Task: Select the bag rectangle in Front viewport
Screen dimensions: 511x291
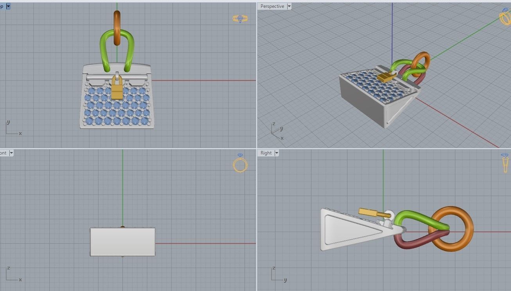Action: point(122,242)
